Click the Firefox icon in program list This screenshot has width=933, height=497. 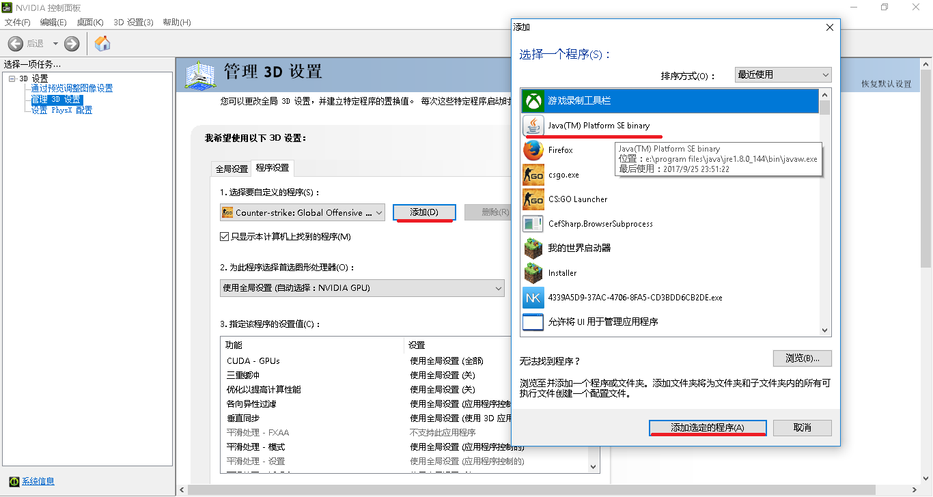click(533, 150)
